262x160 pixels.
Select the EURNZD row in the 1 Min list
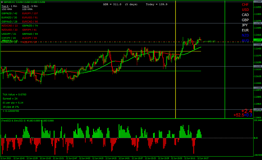click(x=9, y=17)
